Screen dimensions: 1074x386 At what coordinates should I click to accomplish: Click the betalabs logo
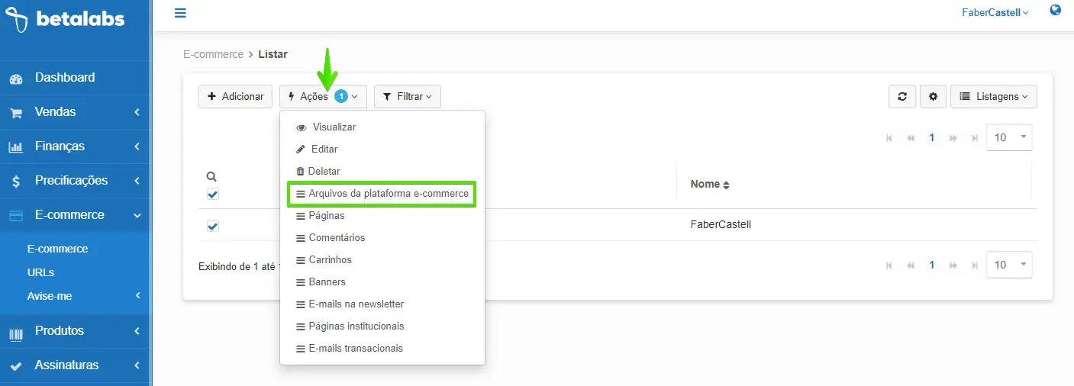tap(64, 18)
